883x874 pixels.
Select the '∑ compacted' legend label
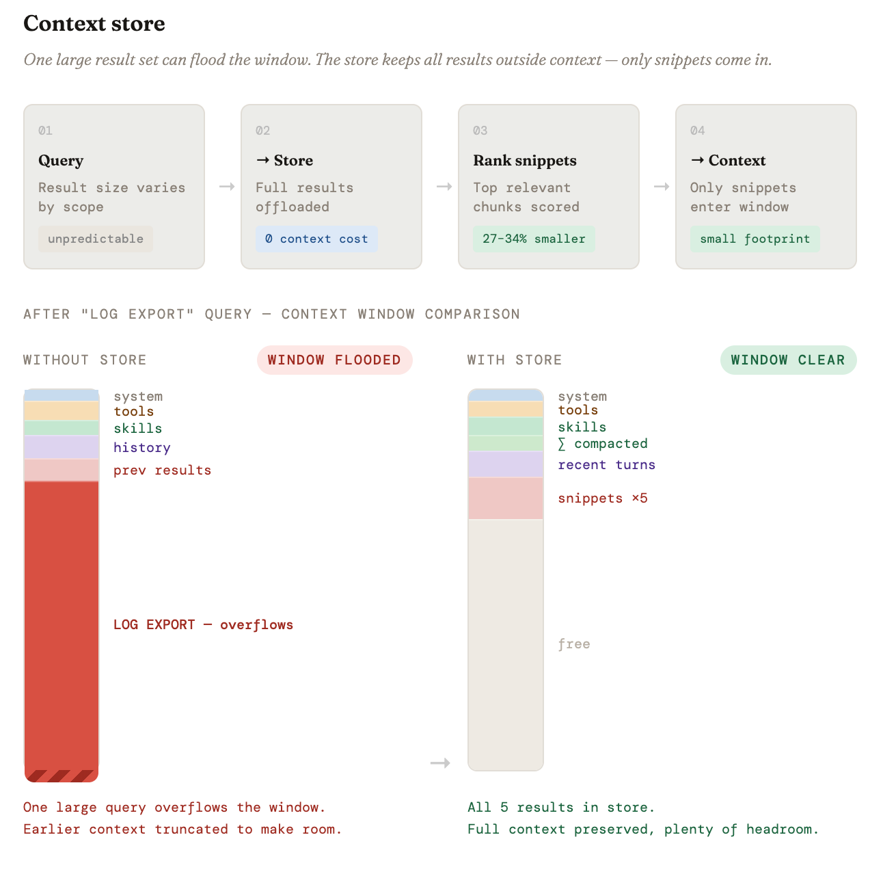(602, 444)
